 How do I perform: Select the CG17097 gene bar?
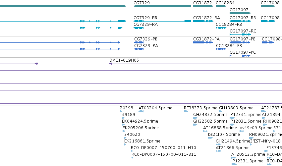tap(240, 13)
